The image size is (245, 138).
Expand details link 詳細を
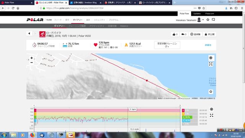[x=208, y=45]
